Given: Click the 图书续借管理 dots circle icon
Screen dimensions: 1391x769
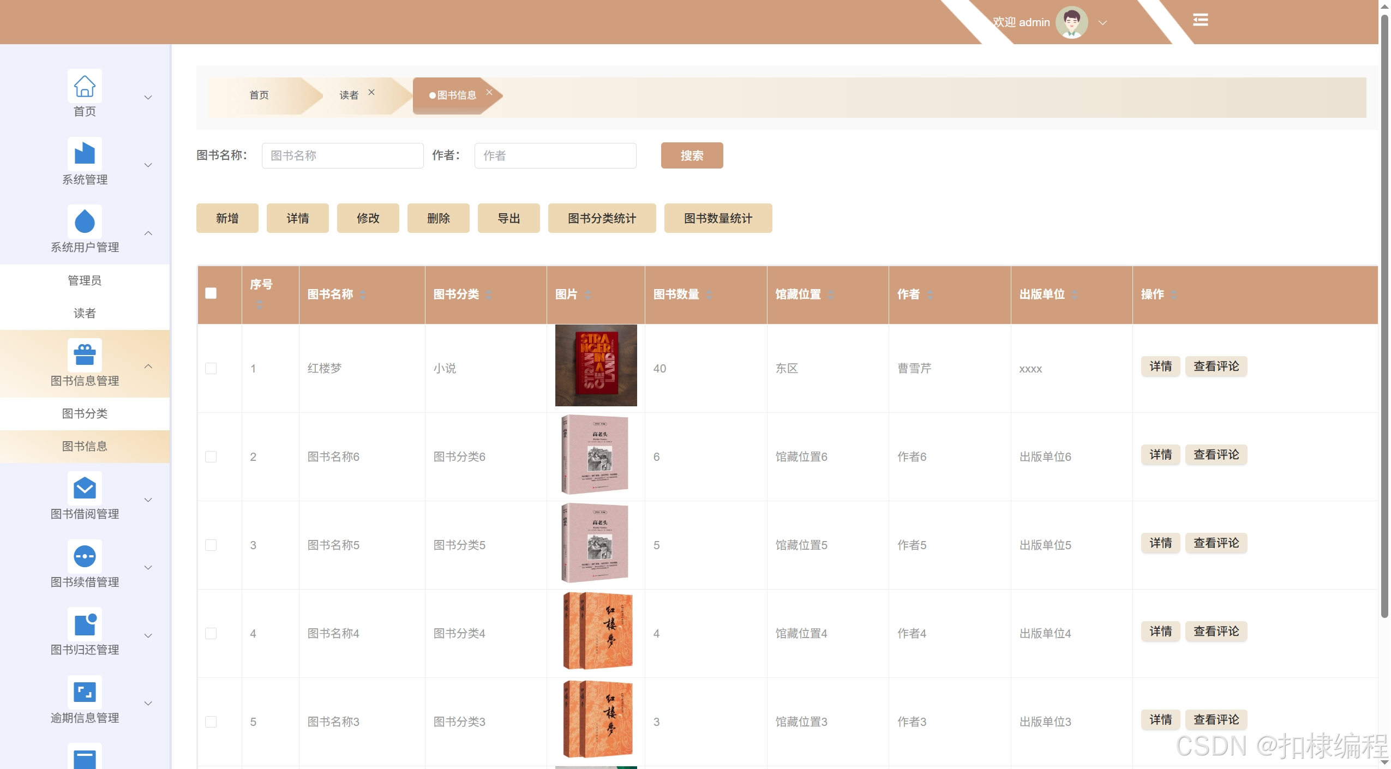Looking at the screenshot, I should tap(85, 556).
